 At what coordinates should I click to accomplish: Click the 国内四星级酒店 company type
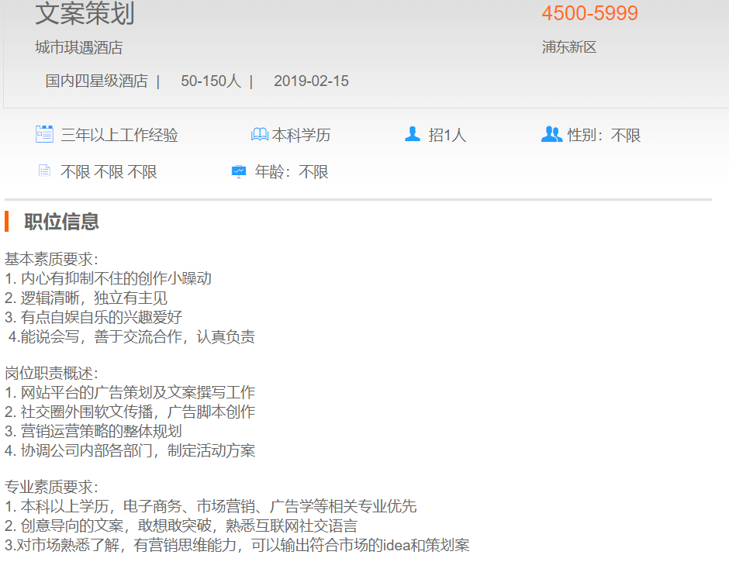click(x=96, y=81)
